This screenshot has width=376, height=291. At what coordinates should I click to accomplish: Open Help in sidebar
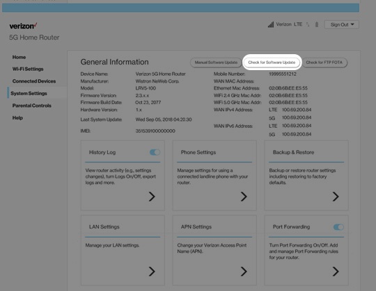tap(17, 117)
